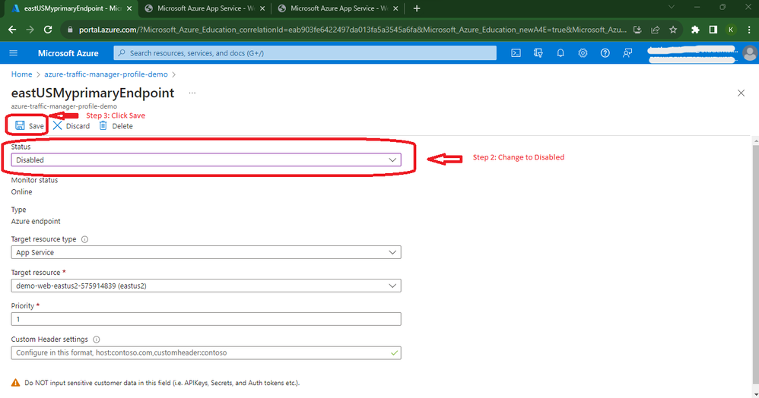Save the endpoint changes
Viewport: 759px width, 398px height.
coord(29,126)
